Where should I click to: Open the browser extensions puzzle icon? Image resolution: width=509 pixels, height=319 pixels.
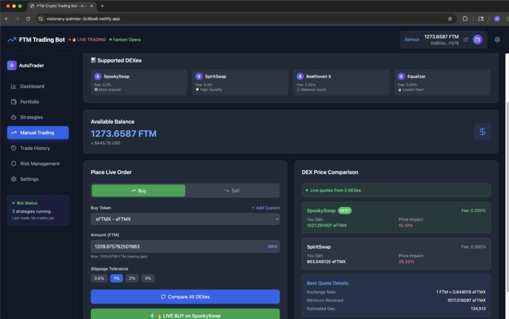point(465,19)
